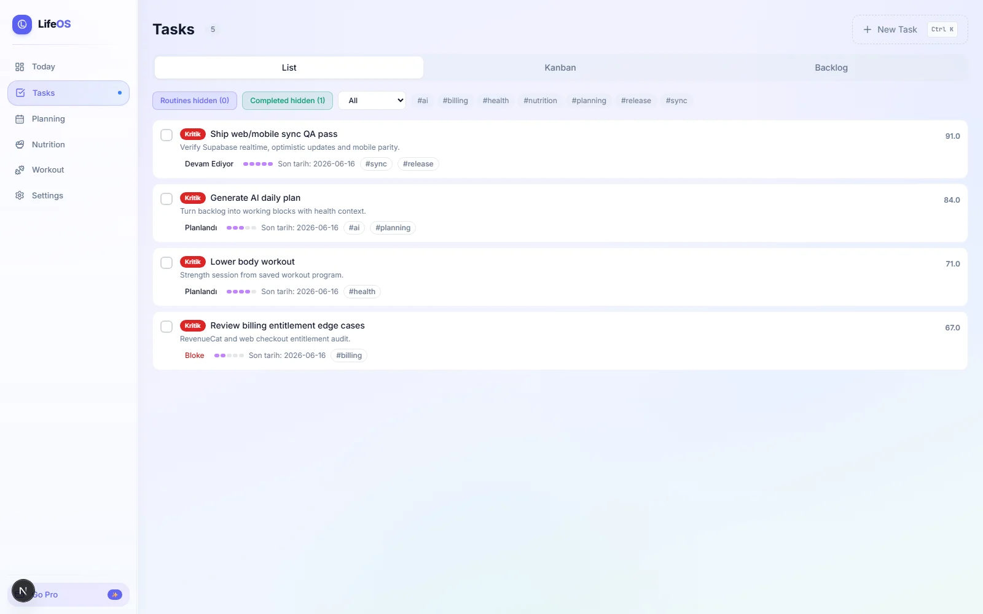Viewport: 983px width, 614px height.
Task: Open Workout from the sidebar
Action: pos(68,170)
